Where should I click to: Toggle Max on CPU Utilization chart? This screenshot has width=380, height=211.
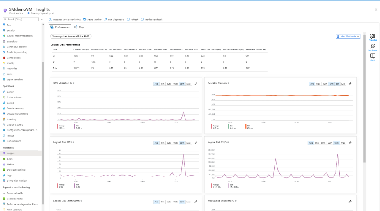pos(188,84)
